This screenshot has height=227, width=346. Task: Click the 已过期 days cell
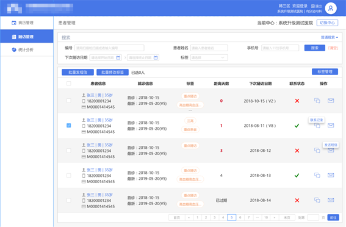pyautogui.click(x=222, y=200)
